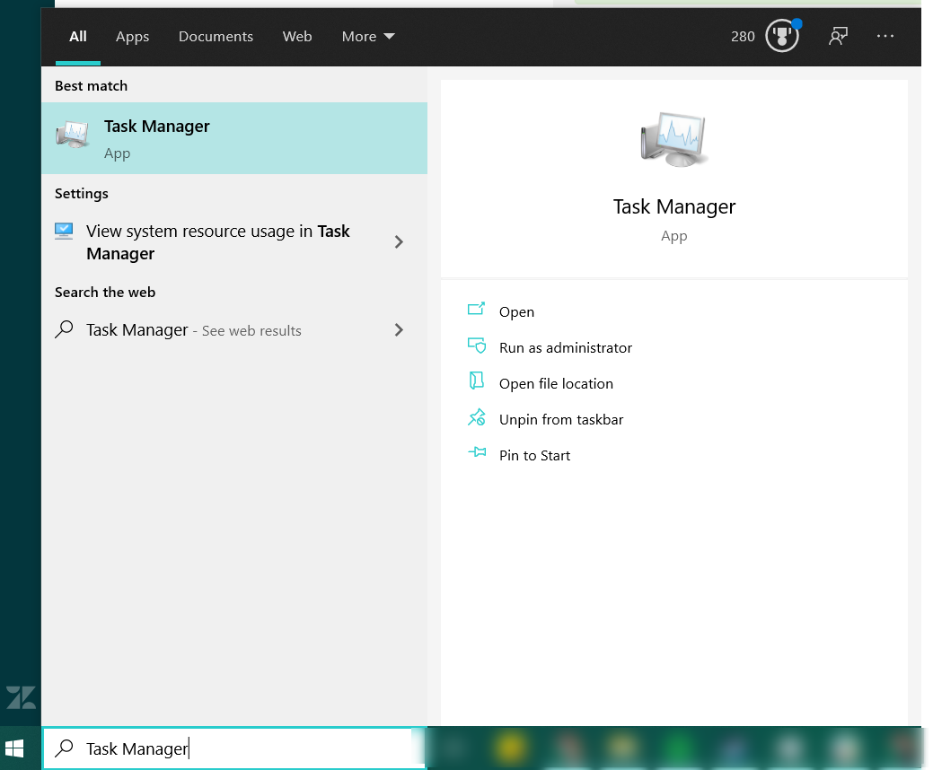Click in the Task Manager search input field

click(x=234, y=748)
